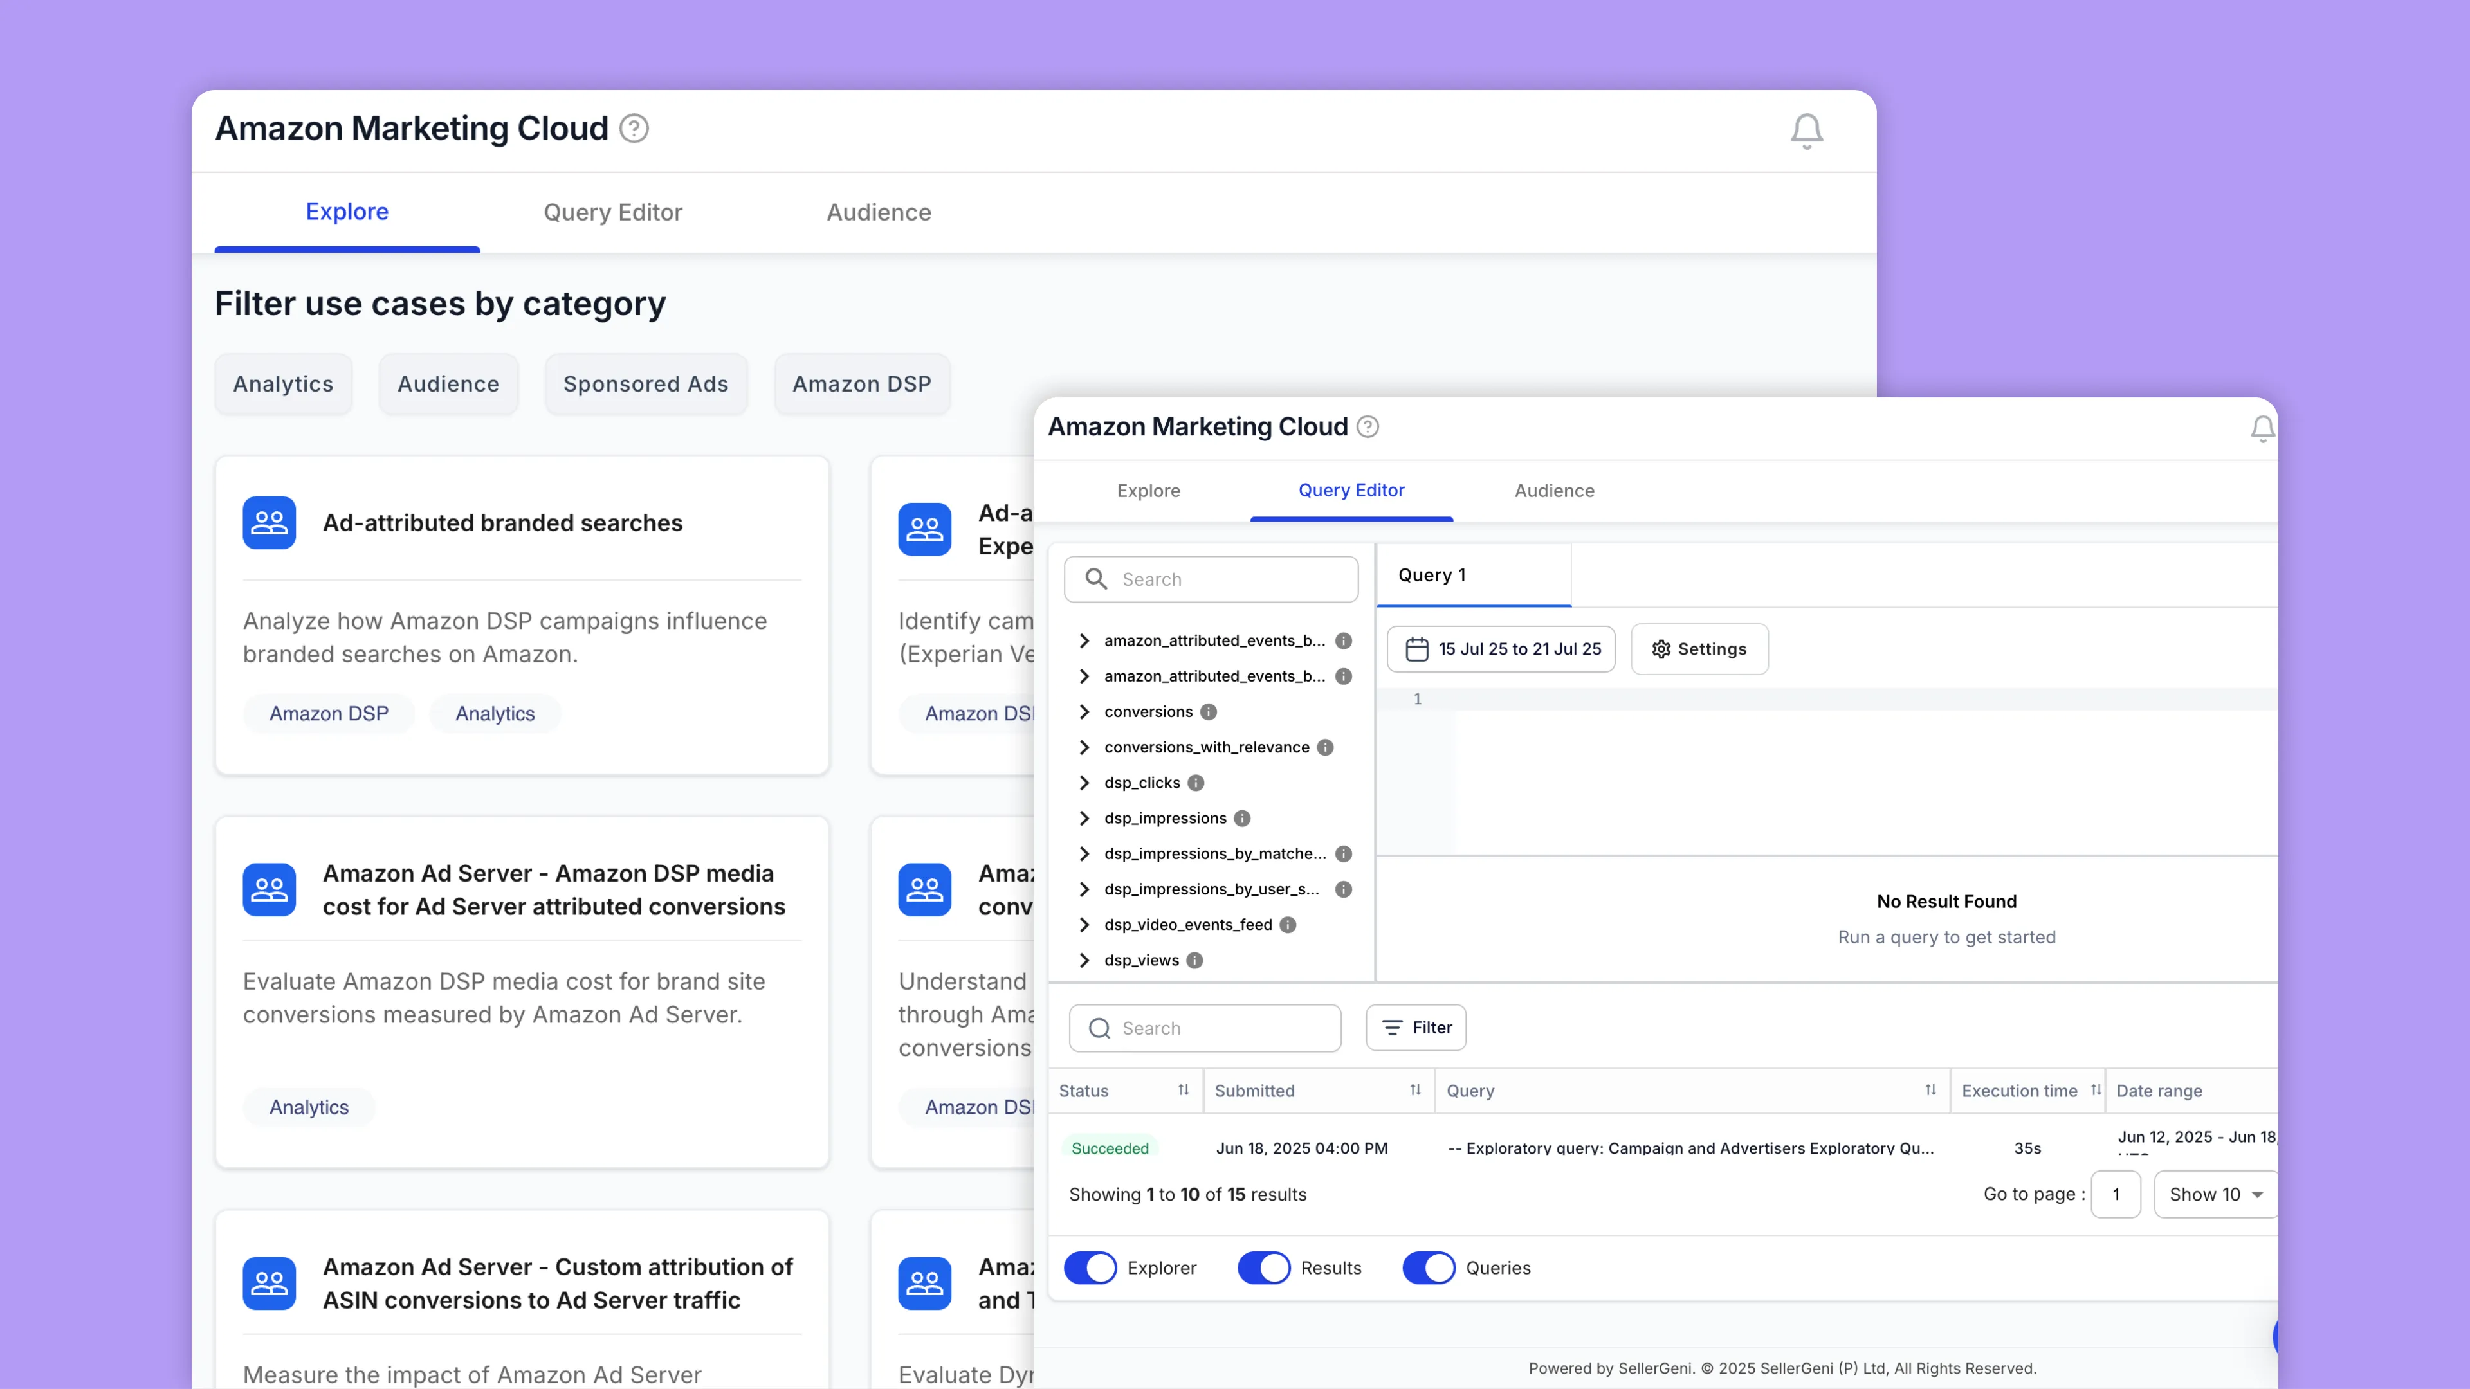Expand the dsp_video_events_feed node
This screenshot has width=2470, height=1389.
[x=1084, y=924]
